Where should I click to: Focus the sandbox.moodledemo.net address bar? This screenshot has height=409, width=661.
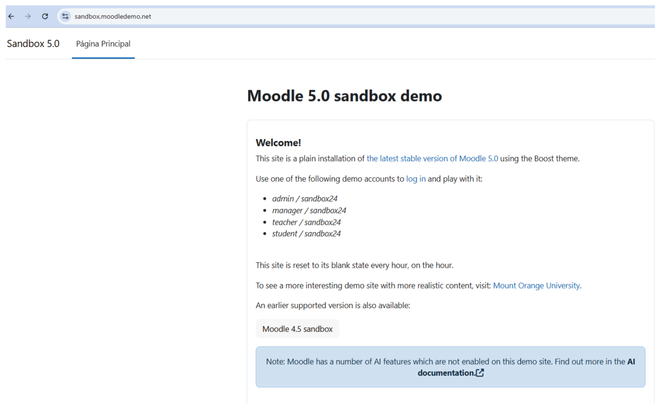[283, 17]
